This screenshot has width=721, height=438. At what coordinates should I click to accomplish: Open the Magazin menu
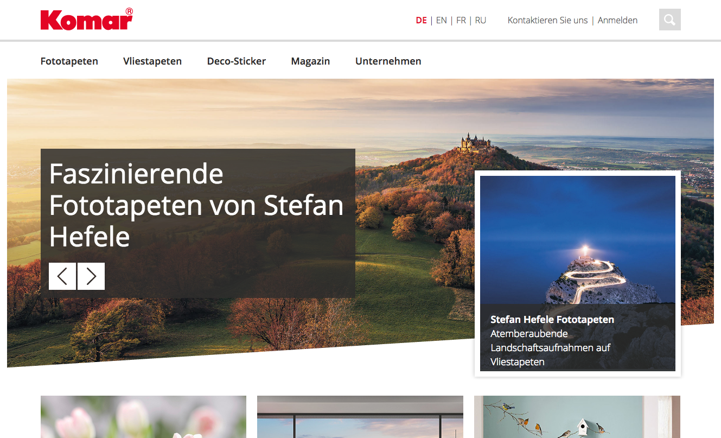click(310, 61)
